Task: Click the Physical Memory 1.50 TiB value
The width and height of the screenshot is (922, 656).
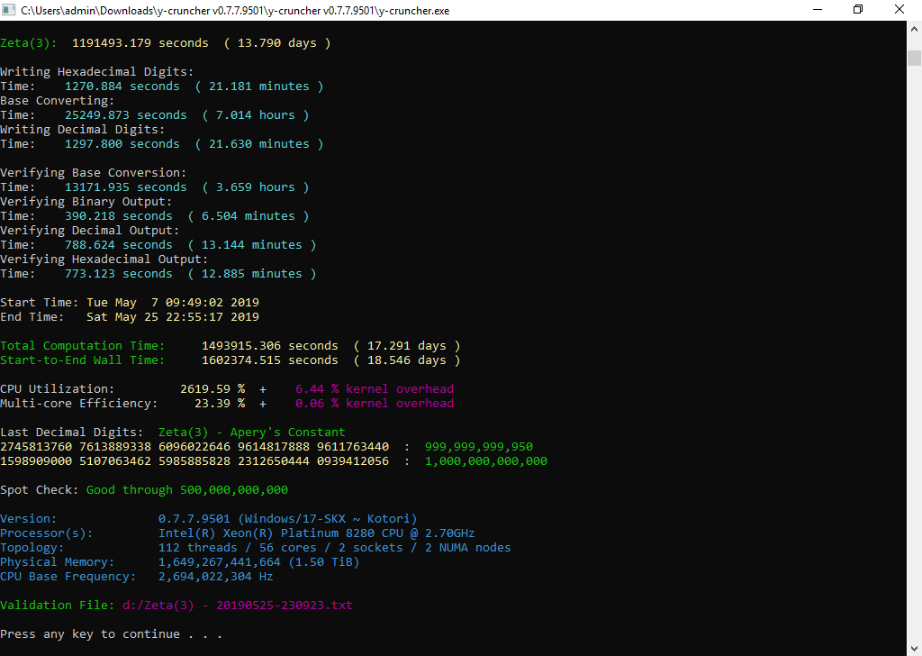Action: tap(258, 562)
